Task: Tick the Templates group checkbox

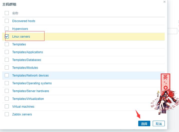Action: coord(7,44)
